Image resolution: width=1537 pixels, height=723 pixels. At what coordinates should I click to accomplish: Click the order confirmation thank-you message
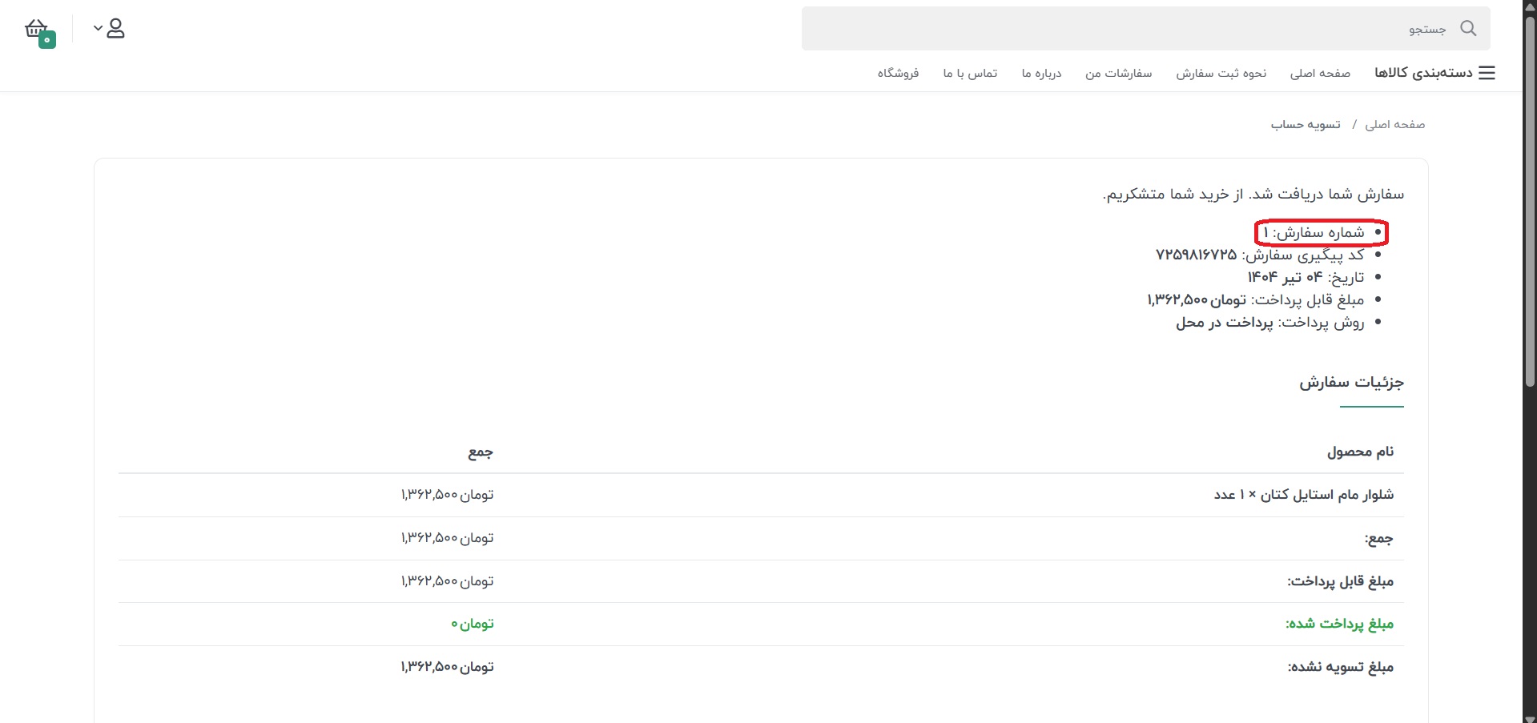point(1253,194)
